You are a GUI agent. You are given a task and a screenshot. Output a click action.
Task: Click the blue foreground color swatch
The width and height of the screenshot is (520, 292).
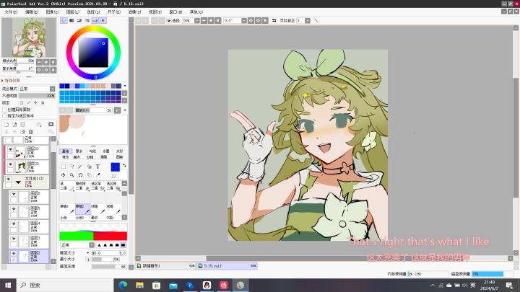tap(115, 167)
